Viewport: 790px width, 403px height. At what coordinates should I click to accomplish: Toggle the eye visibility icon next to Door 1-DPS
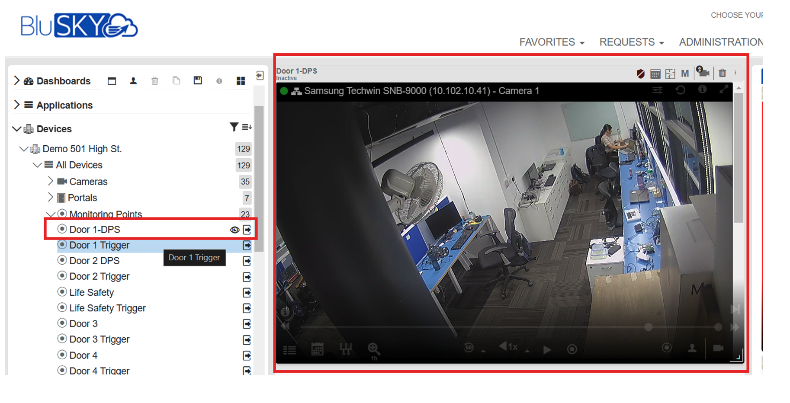point(235,230)
